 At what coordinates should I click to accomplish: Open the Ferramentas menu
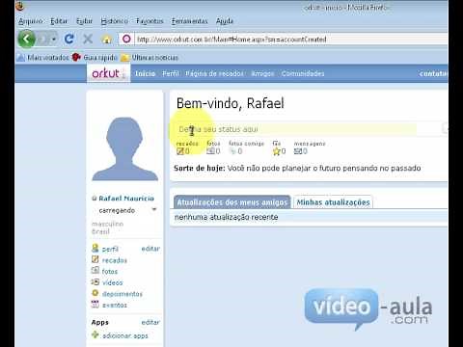(x=190, y=21)
